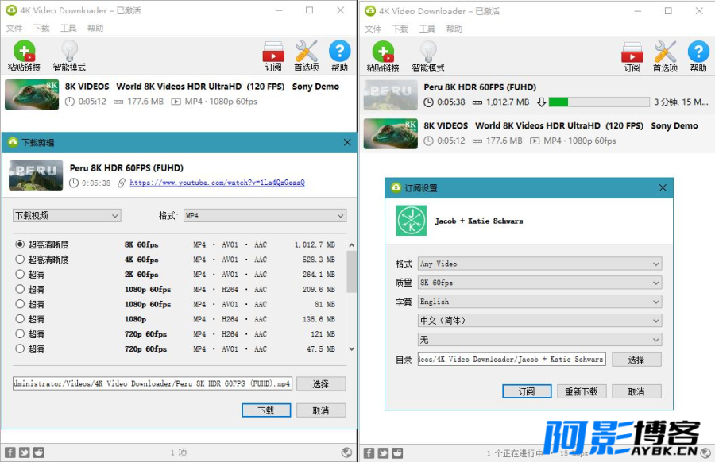Click the Twitter icon in right window footer

pos(384,453)
